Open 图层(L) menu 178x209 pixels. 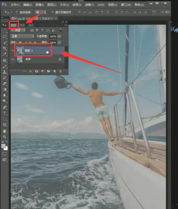point(52,5)
